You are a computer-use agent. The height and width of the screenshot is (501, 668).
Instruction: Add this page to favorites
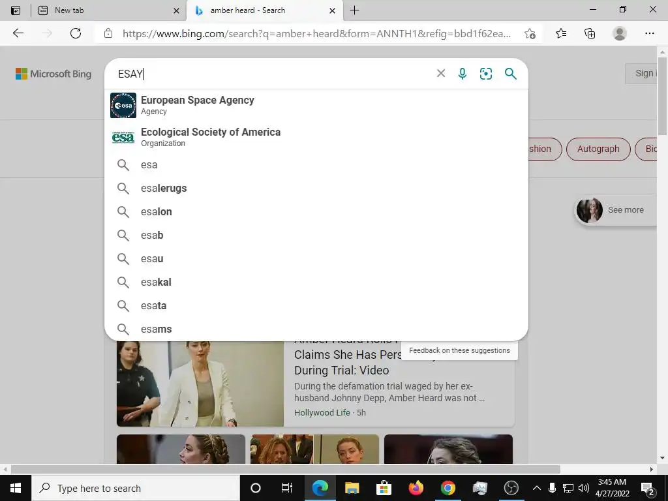530,33
